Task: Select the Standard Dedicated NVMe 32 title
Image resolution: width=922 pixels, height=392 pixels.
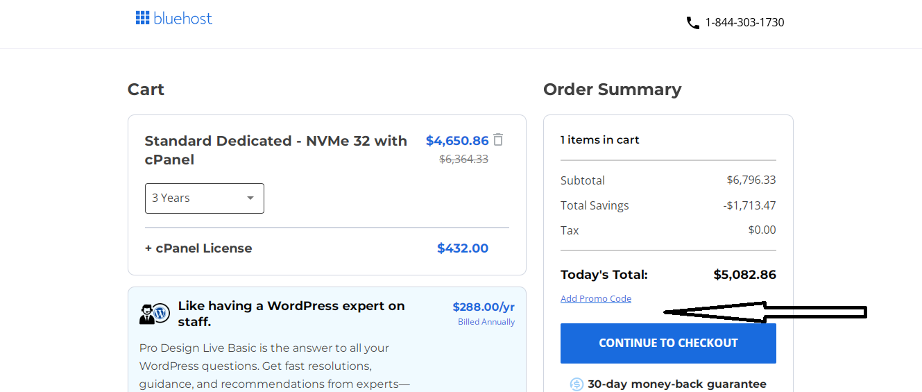Action: click(x=276, y=150)
